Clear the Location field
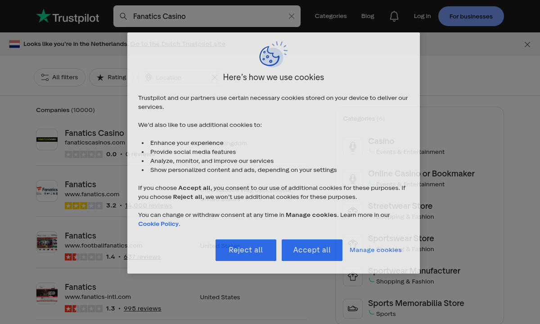The image size is (540, 324). [x=215, y=77]
